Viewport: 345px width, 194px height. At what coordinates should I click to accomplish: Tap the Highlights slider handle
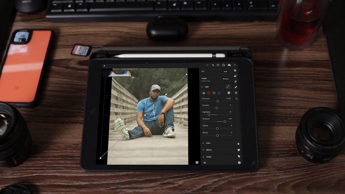click(209, 115)
